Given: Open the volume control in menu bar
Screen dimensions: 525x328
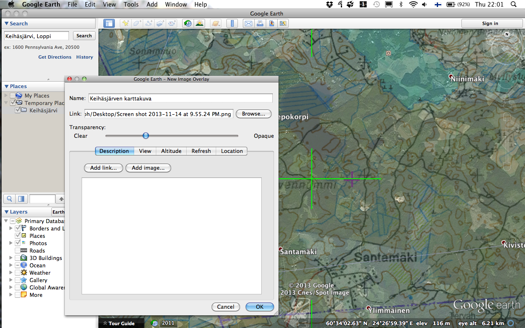Looking at the screenshot, I should (x=425, y=5).
